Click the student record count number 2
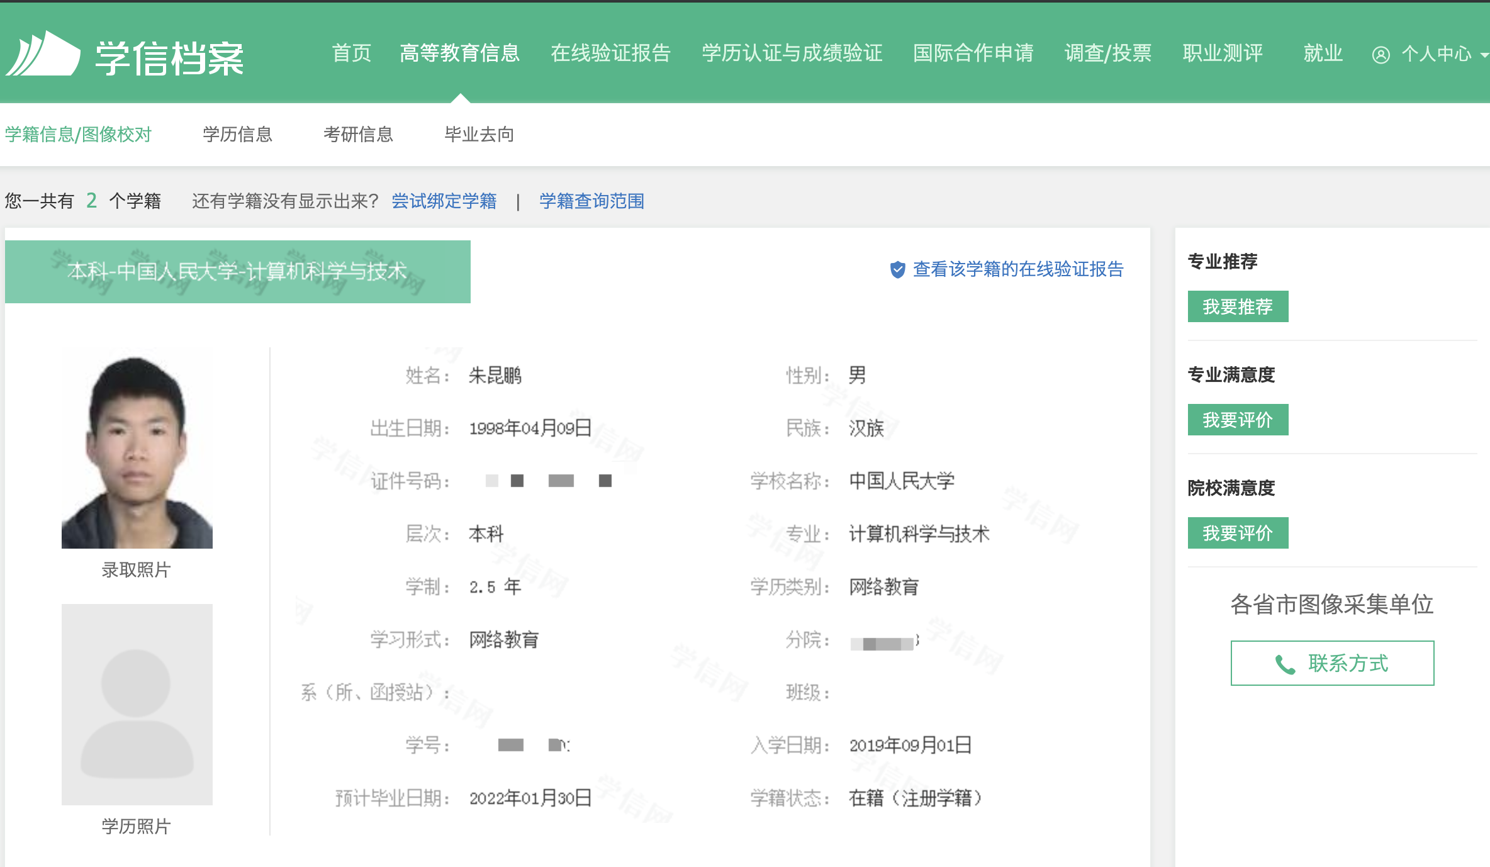 (92, 201)
